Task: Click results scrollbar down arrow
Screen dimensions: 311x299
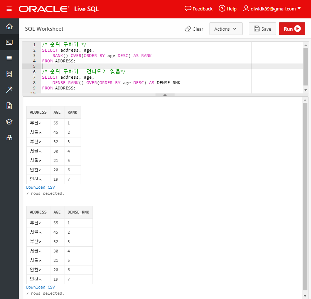Action: click(305, 296)
